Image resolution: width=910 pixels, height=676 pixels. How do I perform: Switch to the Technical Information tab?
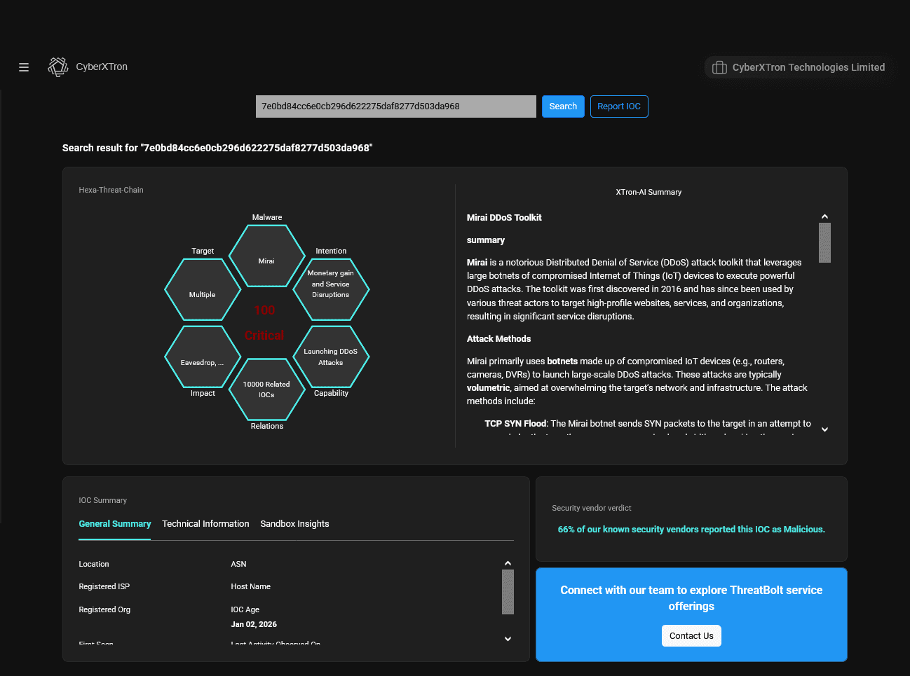pyautogui.click(x=205, y=523)
